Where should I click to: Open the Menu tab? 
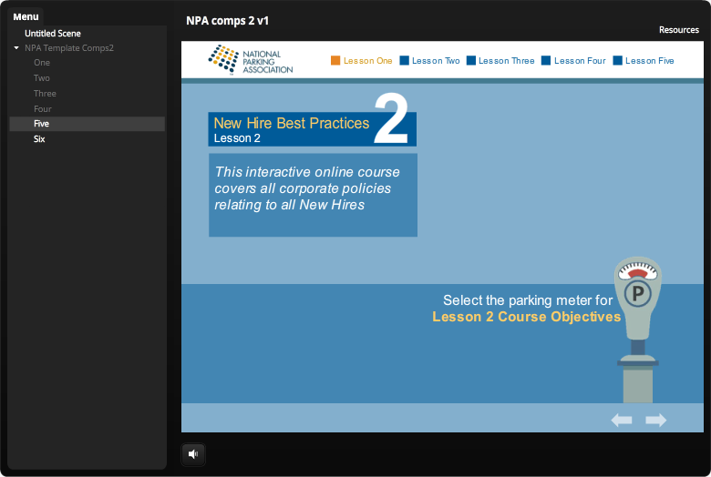point(26,16)
